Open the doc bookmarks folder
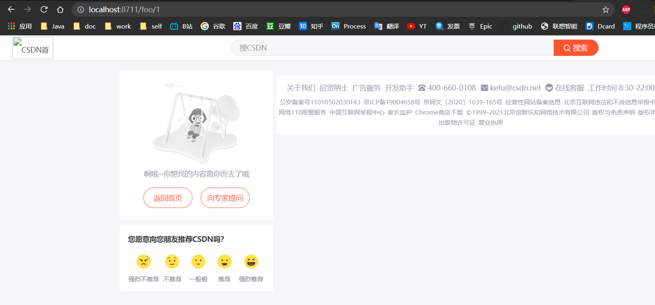Image resolution: width=655 pixels, height=305 pixels. coord(85,26)
